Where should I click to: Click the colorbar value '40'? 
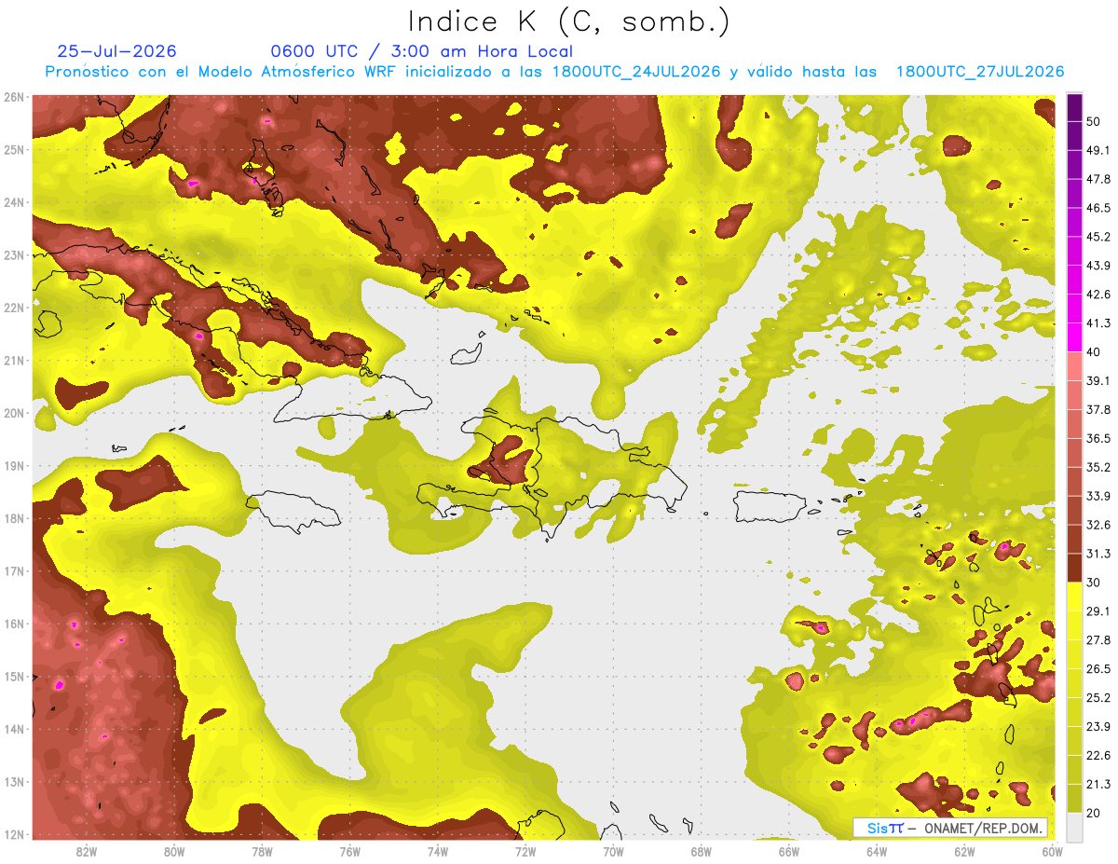click(x=1094, y=351)
